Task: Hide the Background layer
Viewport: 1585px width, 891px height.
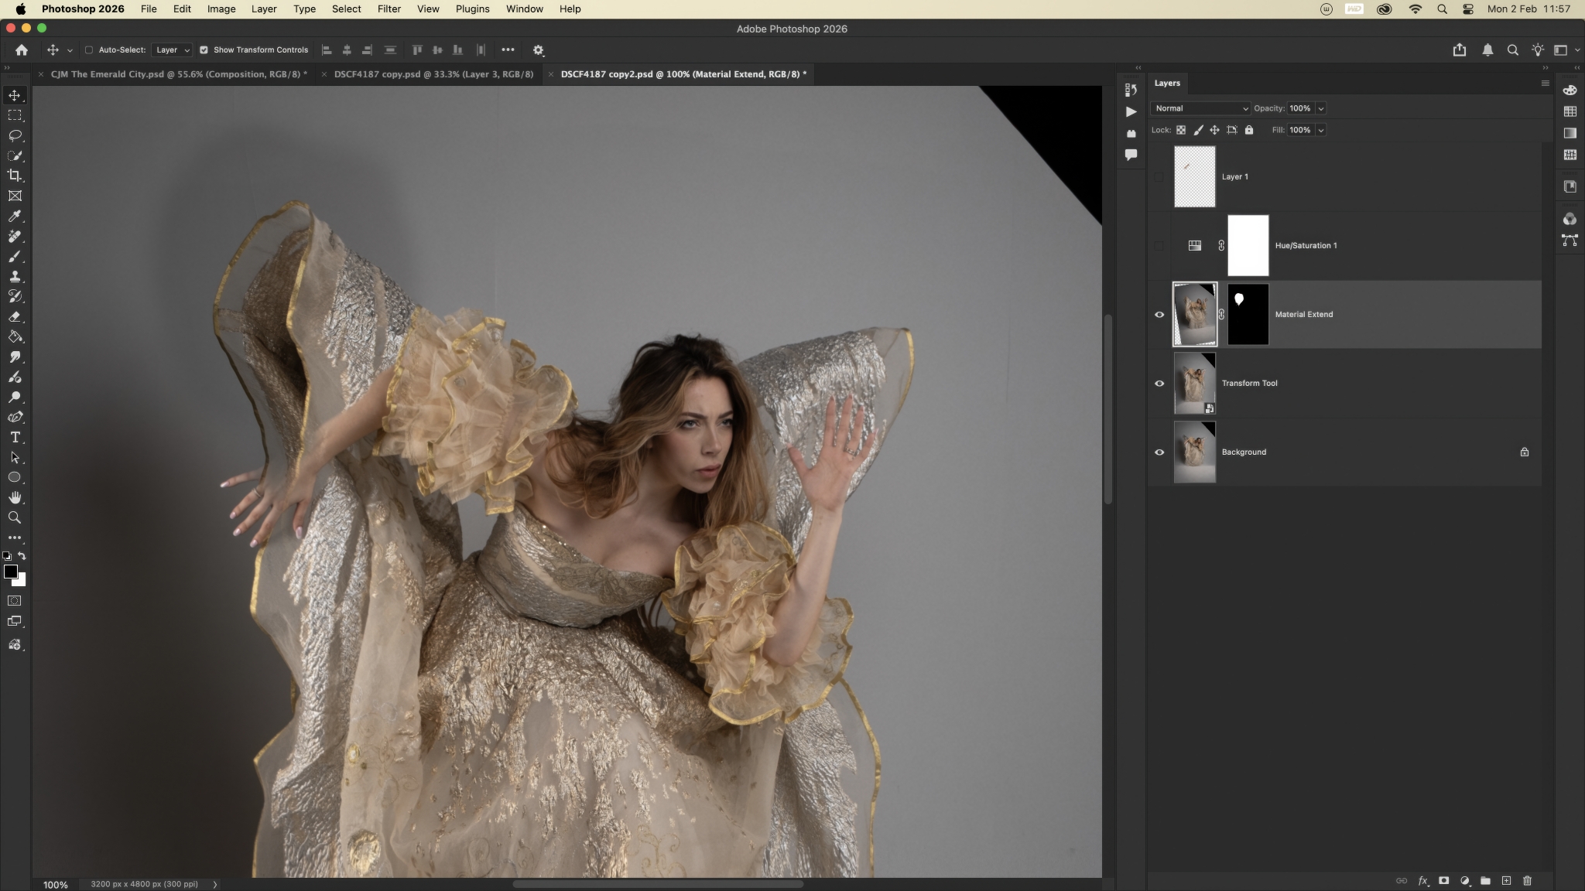Action: tap(1159, 452)
